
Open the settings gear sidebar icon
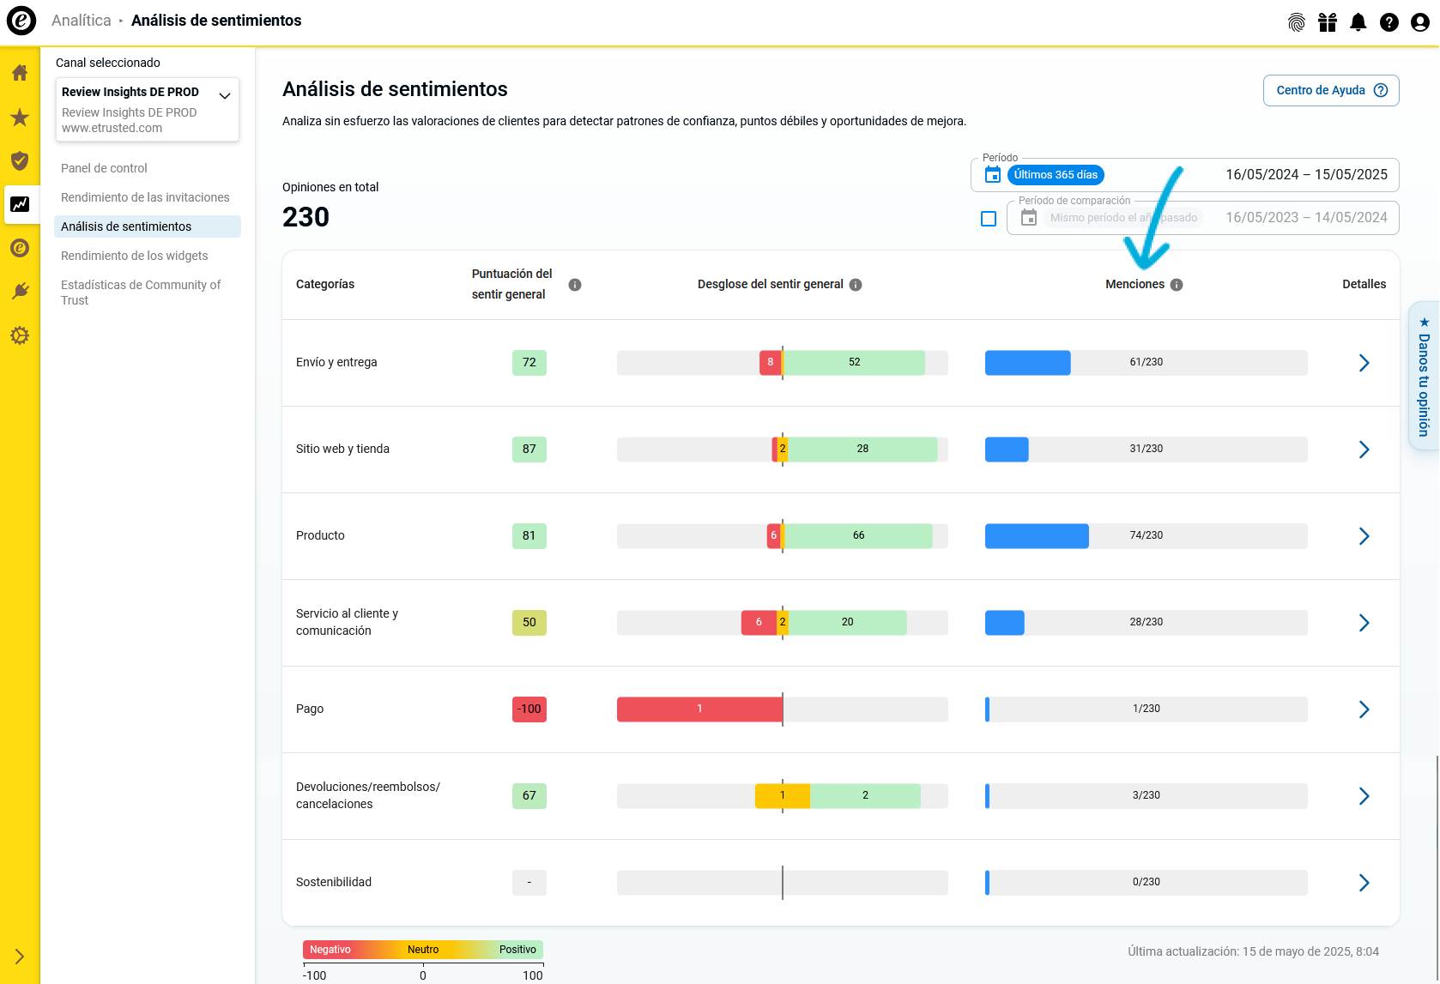pos(20,335)
